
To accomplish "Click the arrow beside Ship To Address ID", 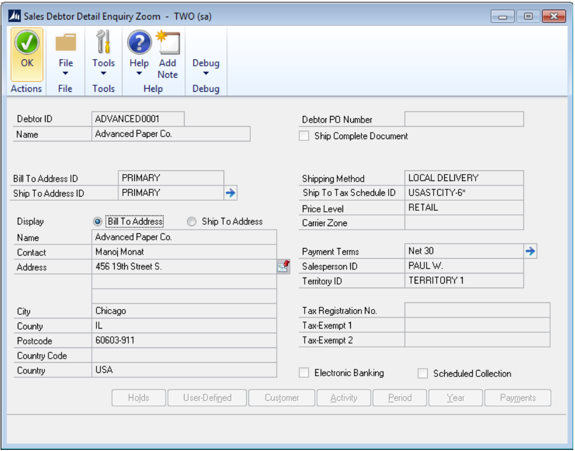I will pyautogui.click(x=231, y=193).
